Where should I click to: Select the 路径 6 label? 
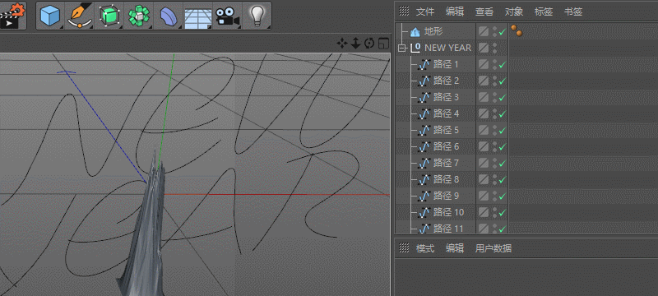(446, 146)
